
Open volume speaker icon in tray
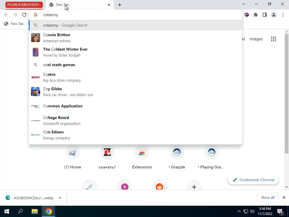[252, 211]
